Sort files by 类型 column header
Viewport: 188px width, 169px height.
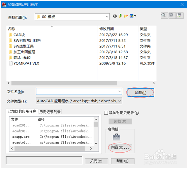pyautogui.click(x=147, y=29)
